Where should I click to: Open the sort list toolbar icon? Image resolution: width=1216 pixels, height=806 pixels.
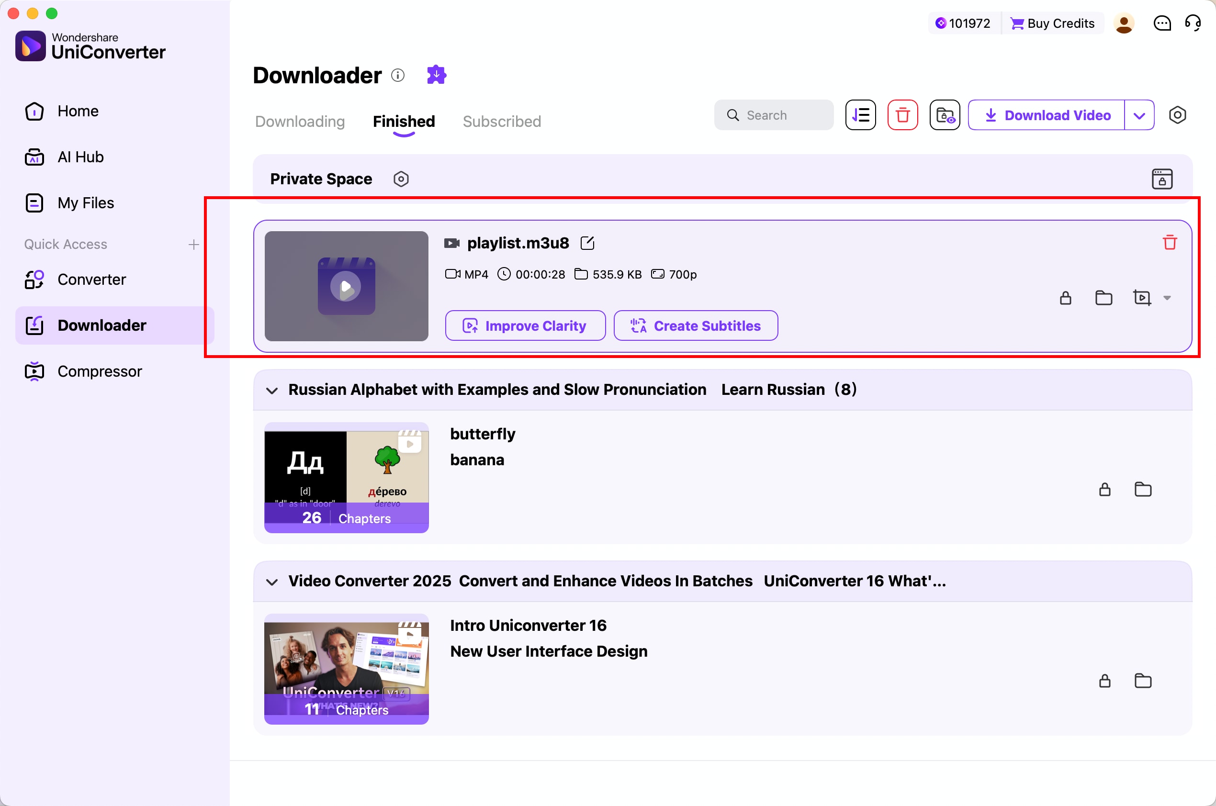(860, 115)
